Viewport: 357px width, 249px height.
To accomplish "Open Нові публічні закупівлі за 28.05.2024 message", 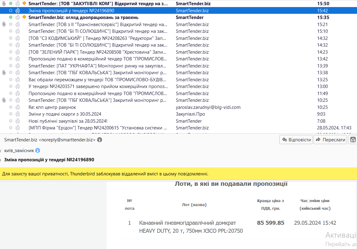I will (x=68, y=121).
